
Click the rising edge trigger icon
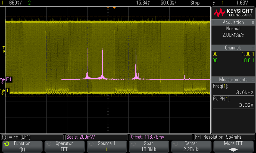(x=214, y=3)
